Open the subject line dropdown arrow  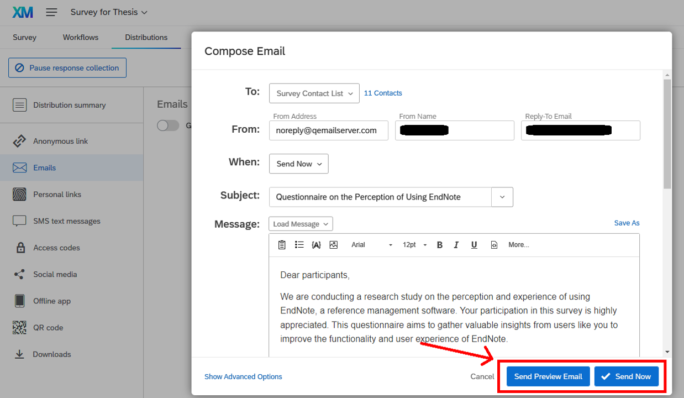click(x=502, y=197)
